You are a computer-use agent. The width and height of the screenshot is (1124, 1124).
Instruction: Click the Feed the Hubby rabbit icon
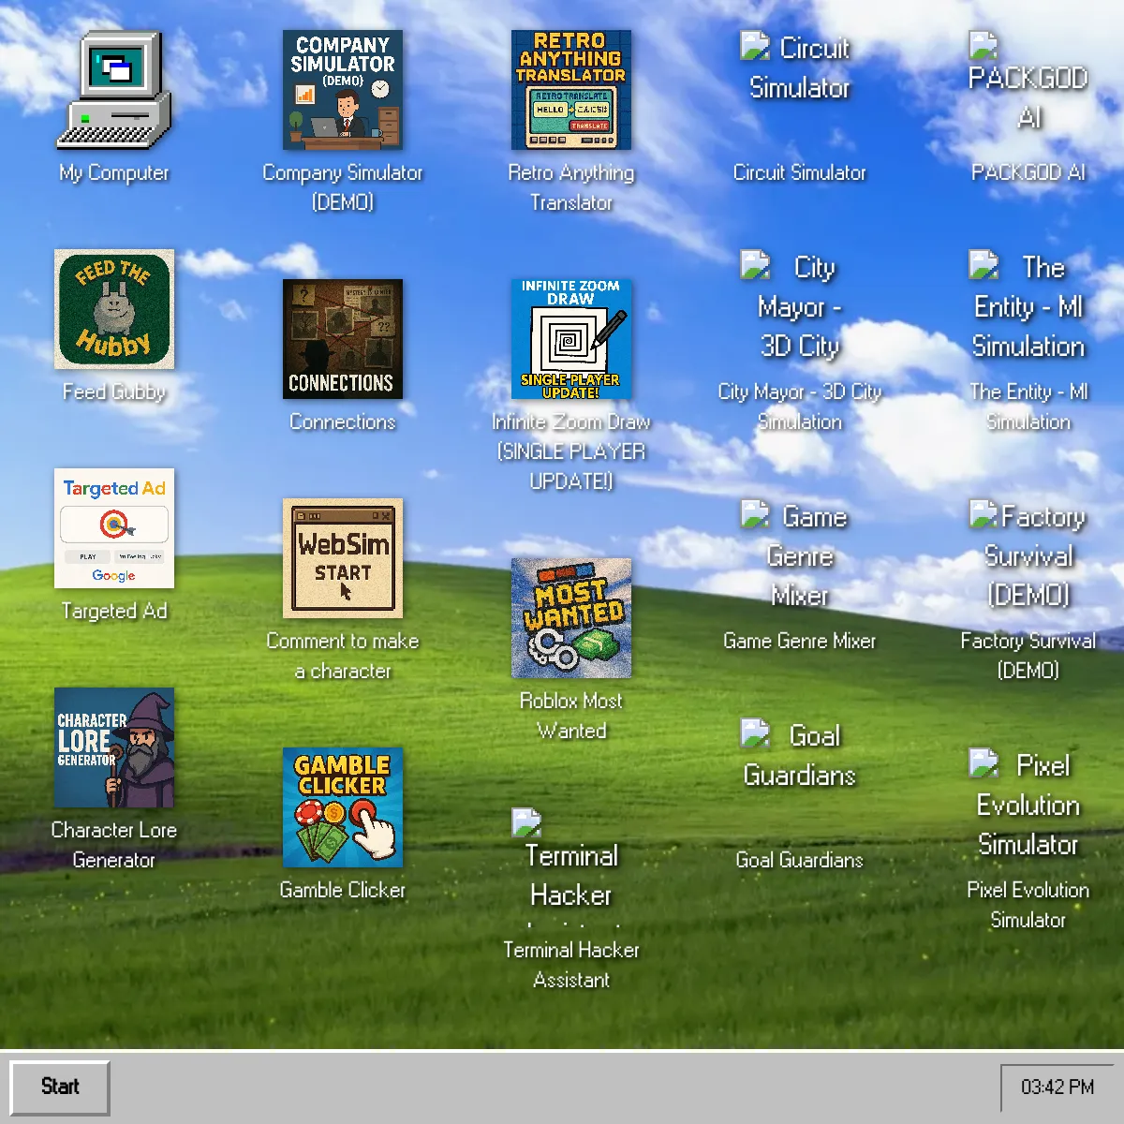tap(114, 309)
